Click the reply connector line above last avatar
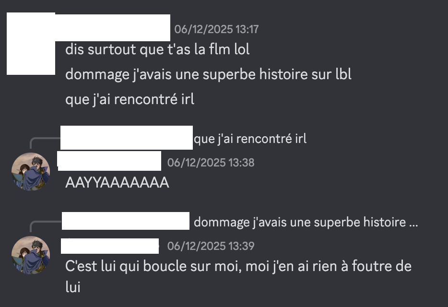Image resolution: width=448 pixels, height=307 pixels. (x=46, y=226)
